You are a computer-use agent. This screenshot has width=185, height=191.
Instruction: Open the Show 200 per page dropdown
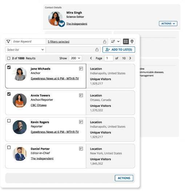click(x=75, y=58)
